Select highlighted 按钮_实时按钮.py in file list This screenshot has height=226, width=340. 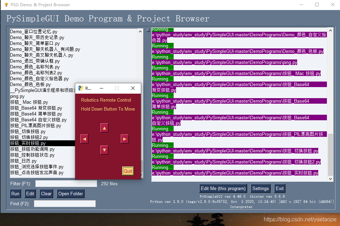(x=42, y=143)
